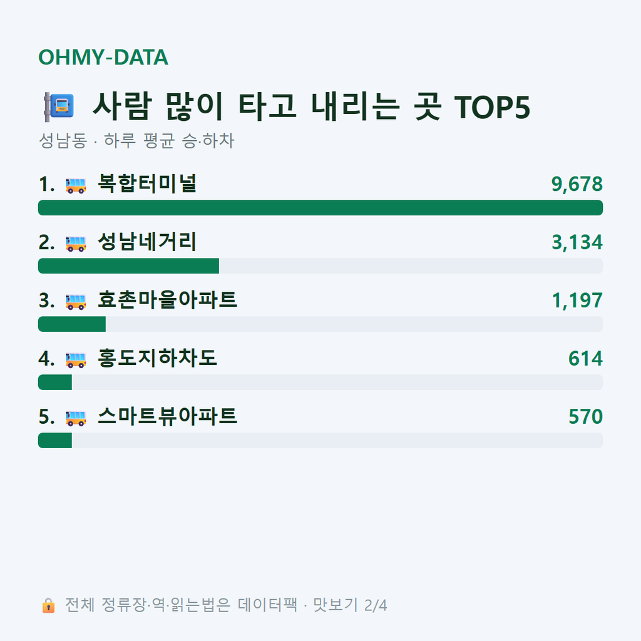This screenshot has width=641, height=641.
Task: Click the bus icon beside 성남네거리
Action: tap(76, 244)
